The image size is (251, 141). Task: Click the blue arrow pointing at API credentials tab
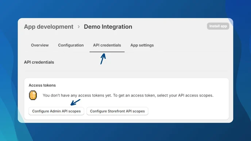(x=103, y=59)
